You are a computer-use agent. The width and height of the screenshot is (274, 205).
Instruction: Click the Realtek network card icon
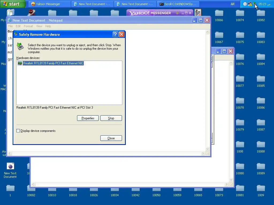[x=20, y=63]
